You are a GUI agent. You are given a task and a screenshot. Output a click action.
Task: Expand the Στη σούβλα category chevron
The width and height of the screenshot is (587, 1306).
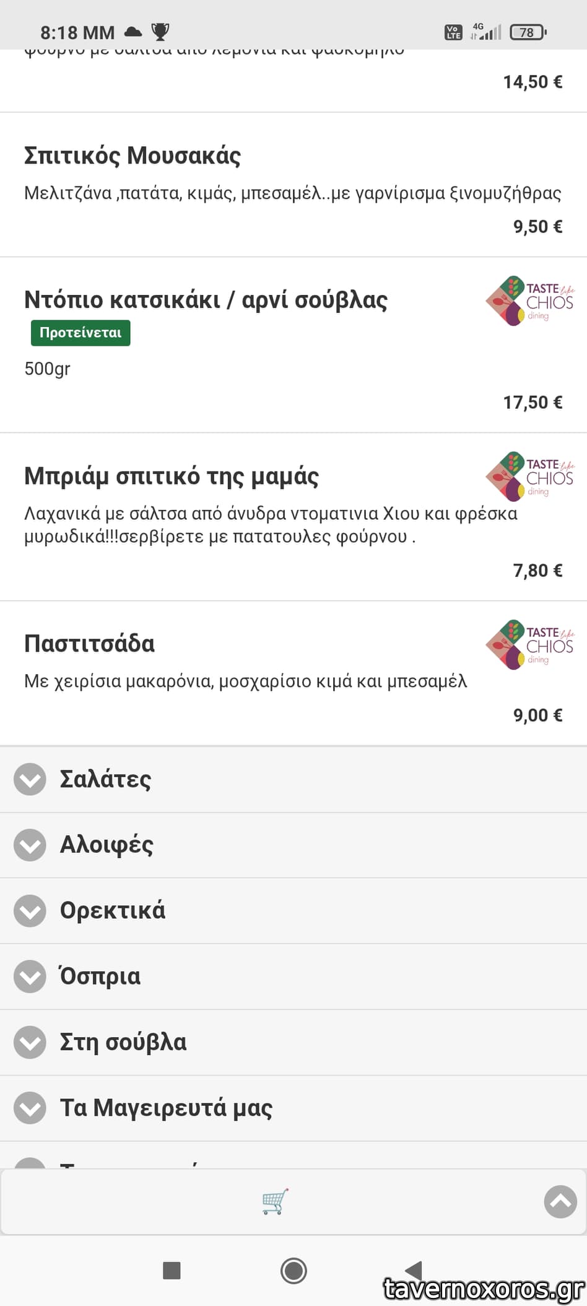click(x=30, y=1041)
